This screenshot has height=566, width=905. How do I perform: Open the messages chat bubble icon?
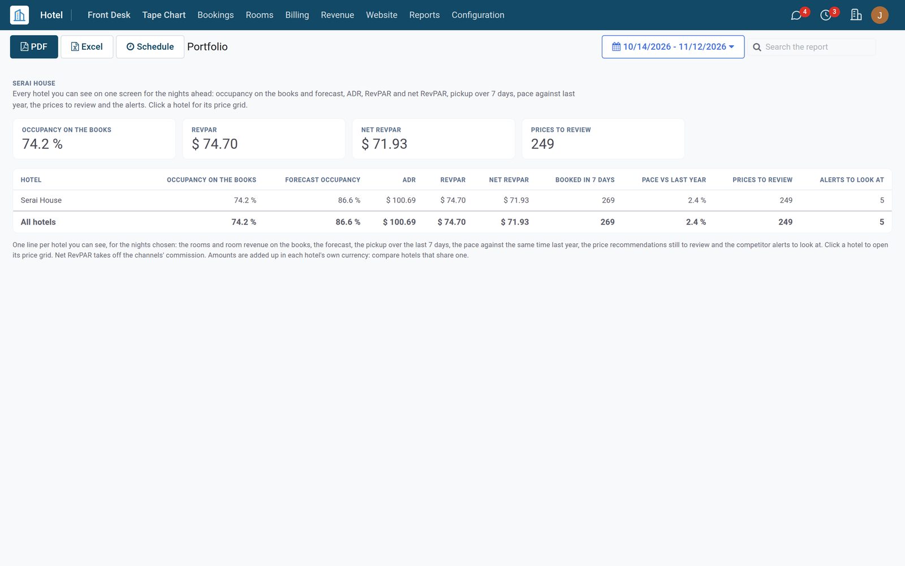(796, 15)
